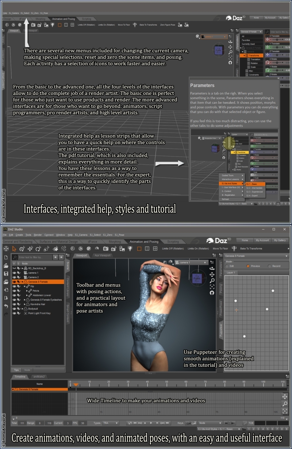Click the Undo arrow in left sidebar

6,306
